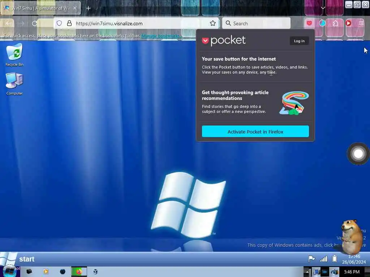Select the Win7 Simu browser tab

pyautogui.click(x=40, y=8)
